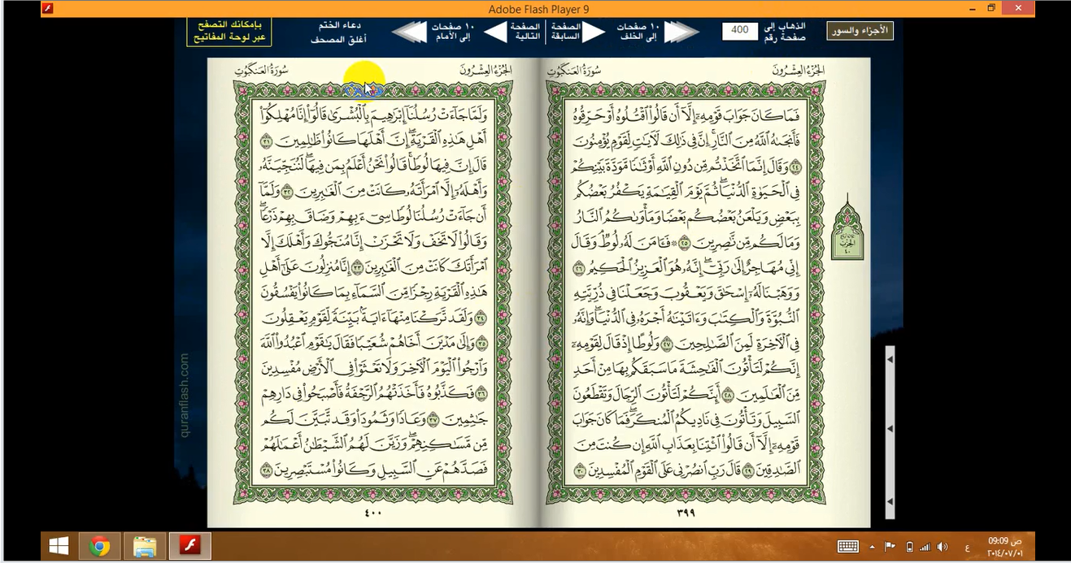The width and height of the screenshot is (1071, 563).
Task: Open the الأجزاء والسور index button
Action: (x=860, y=31)
